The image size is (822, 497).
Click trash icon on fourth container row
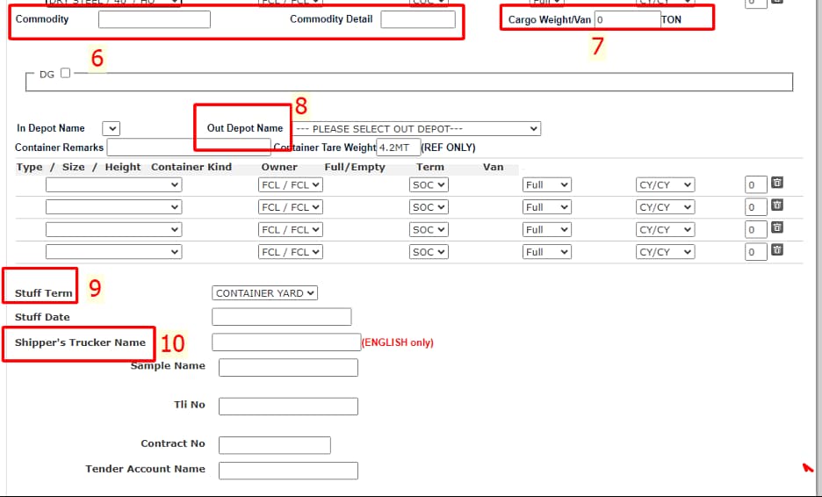777,250
